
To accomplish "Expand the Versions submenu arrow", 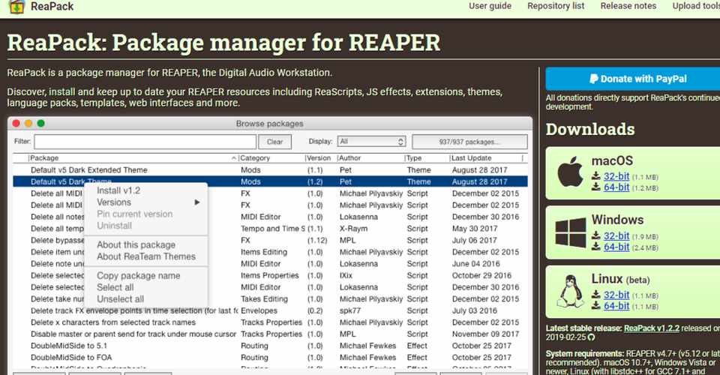I will point(197,202).
